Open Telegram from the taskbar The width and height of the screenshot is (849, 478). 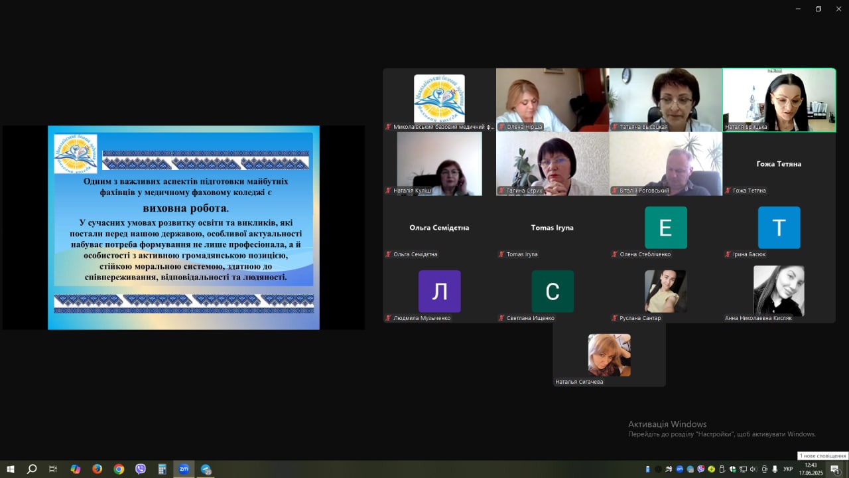[206, 469]
